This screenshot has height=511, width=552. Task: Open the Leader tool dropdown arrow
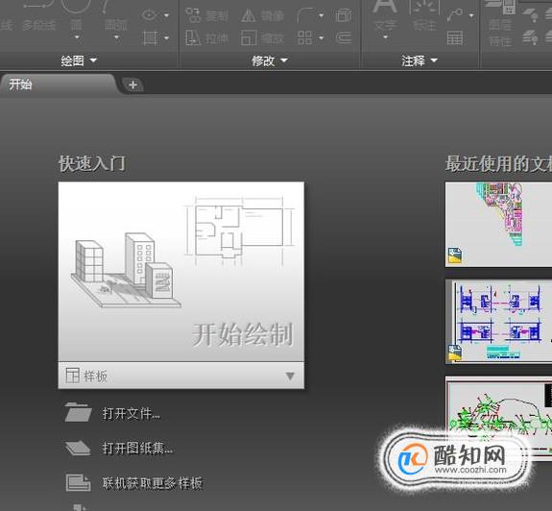click(471, 15)
